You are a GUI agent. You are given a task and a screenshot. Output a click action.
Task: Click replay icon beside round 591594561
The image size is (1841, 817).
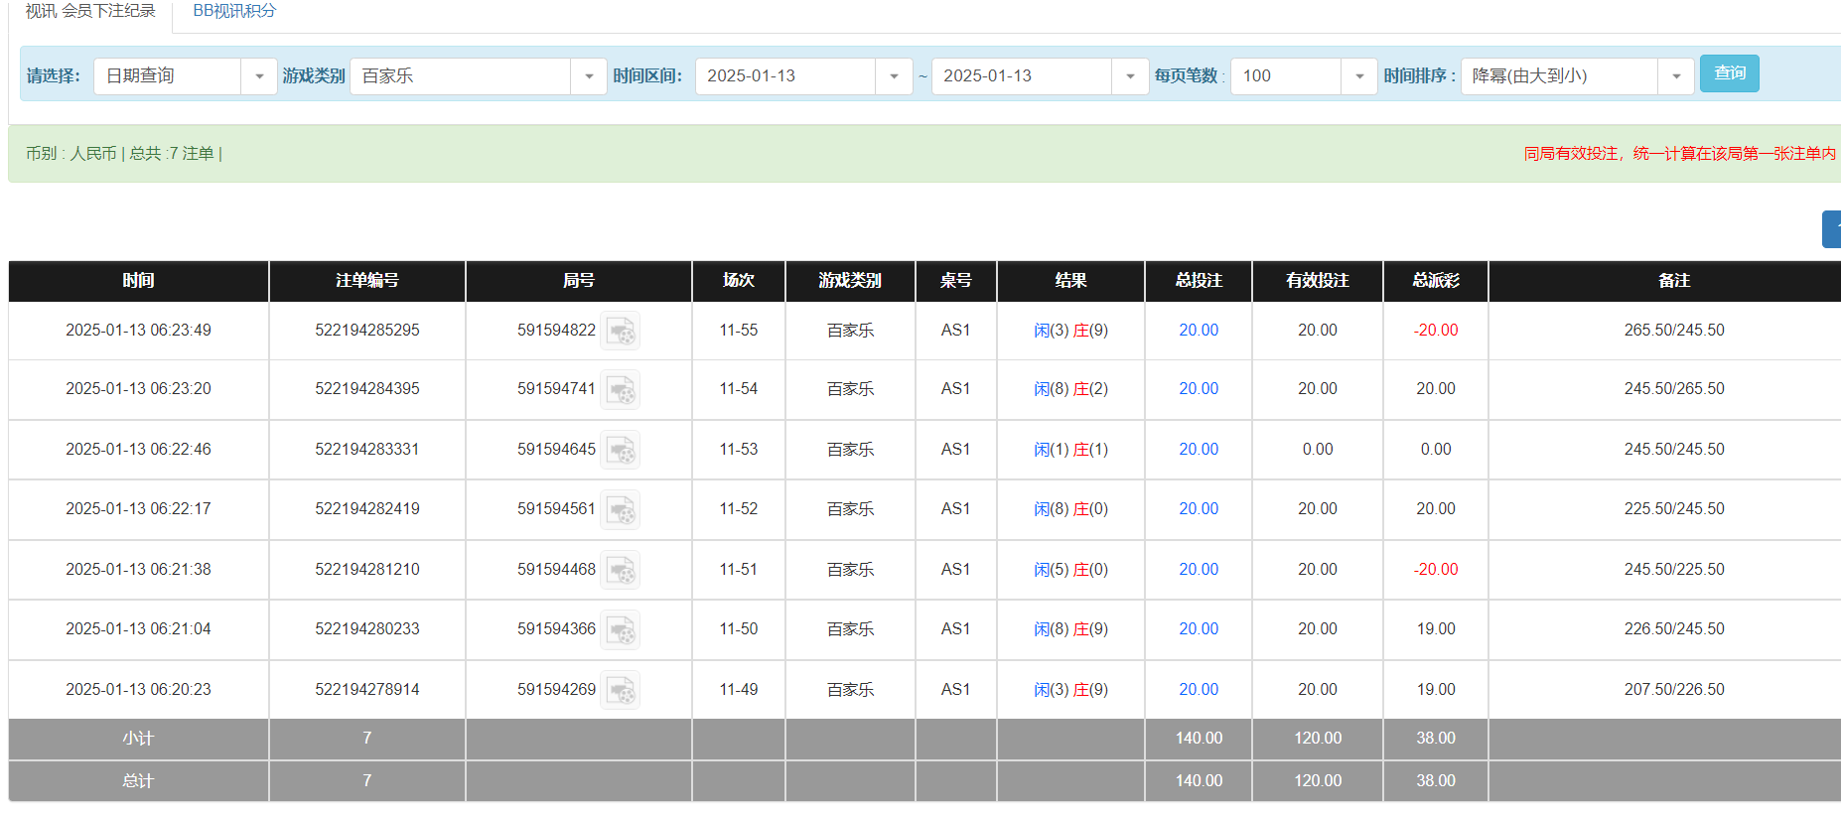point(621,509)
